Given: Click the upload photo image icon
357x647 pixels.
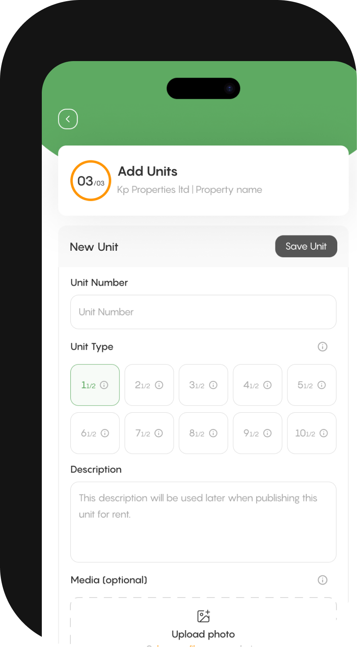Looking at the screenshot, I should point(203,616).
